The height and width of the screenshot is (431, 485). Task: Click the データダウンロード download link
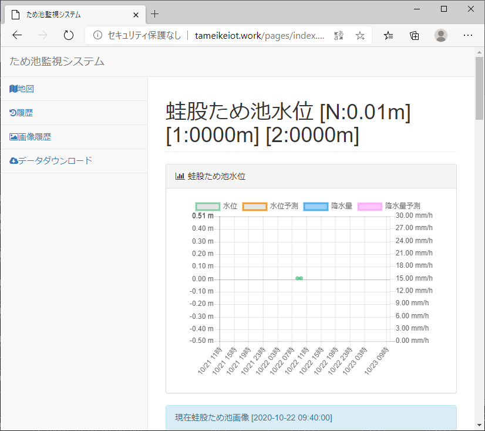[51, 160]
